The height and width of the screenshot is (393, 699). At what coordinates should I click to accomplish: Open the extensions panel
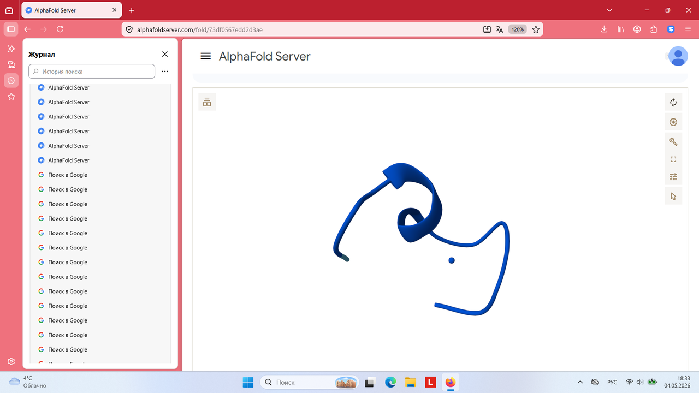pos(654,29)
